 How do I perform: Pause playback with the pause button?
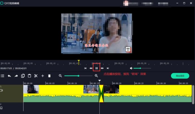(x=96, y=68)
